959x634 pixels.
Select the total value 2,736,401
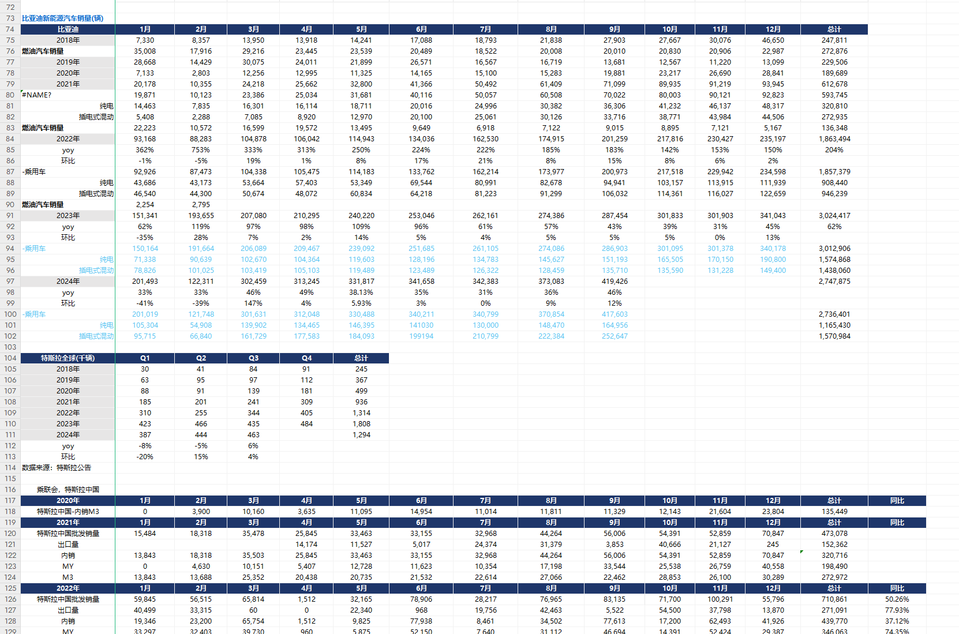point(834,314)
